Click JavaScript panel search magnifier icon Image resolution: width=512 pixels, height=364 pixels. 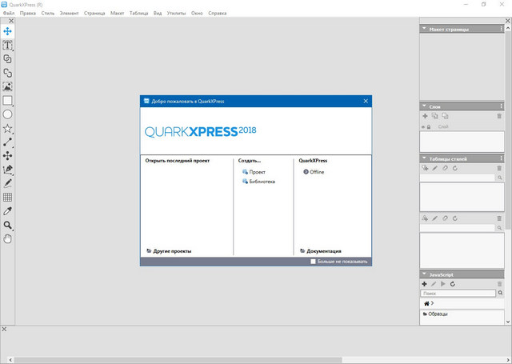coord(500,293)
